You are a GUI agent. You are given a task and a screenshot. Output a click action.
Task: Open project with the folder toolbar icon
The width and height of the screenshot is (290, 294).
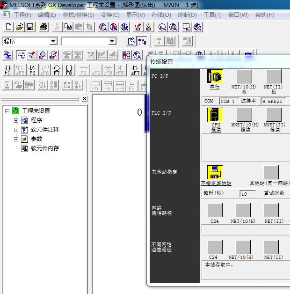click(x=20, y=27)
